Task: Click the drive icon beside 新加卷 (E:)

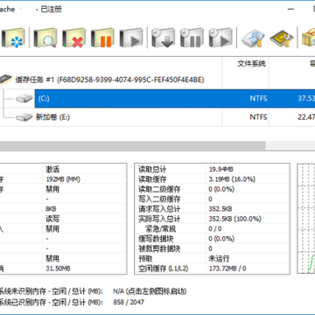Action: (24, 117)
